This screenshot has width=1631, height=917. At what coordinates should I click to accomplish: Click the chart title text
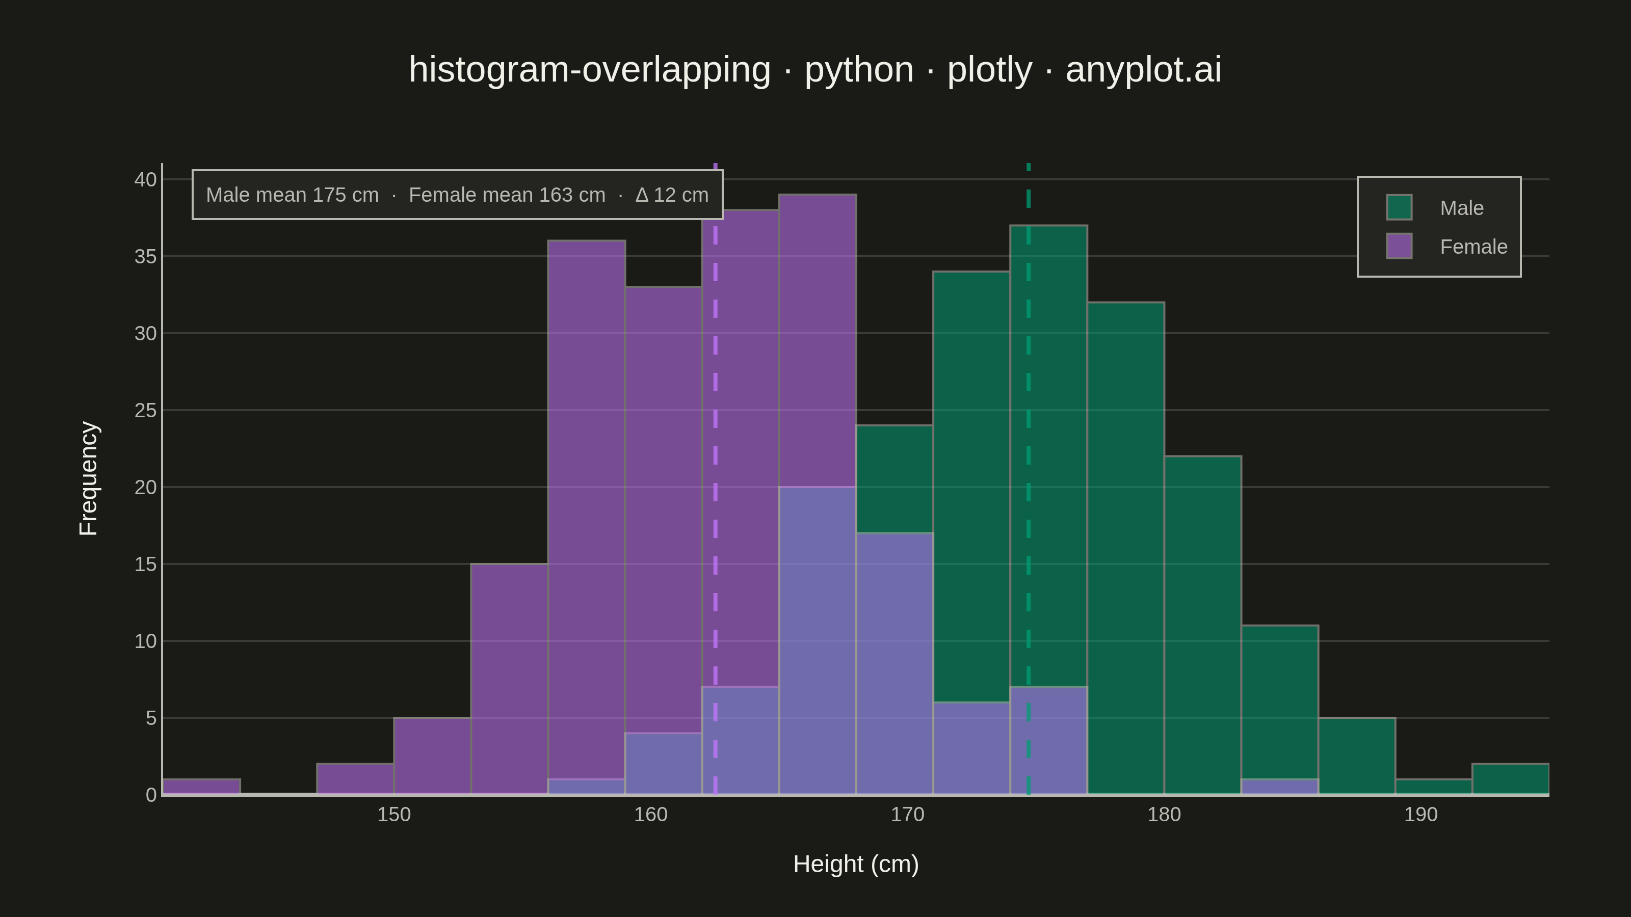815,70
